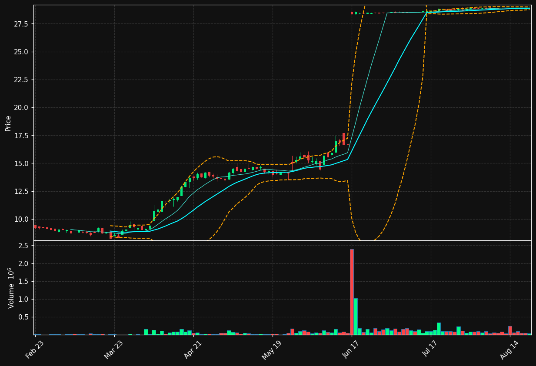Click the 1.0 volume axis value
Image resolution: width=536 pixels, height=366 pixels.
(24, 299)
